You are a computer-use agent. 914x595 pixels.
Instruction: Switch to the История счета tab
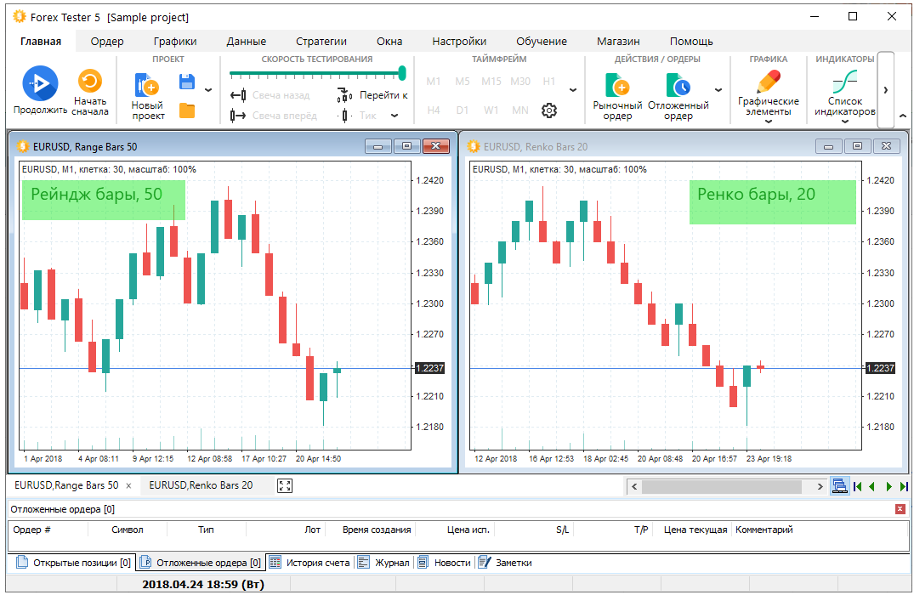309,563
